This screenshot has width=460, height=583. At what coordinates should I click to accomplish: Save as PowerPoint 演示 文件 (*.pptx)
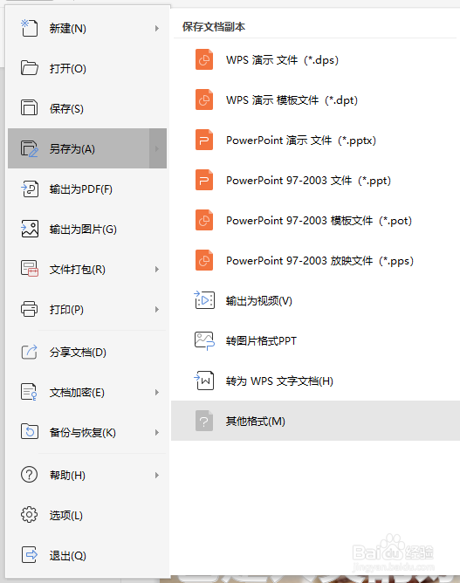[315, 141]
